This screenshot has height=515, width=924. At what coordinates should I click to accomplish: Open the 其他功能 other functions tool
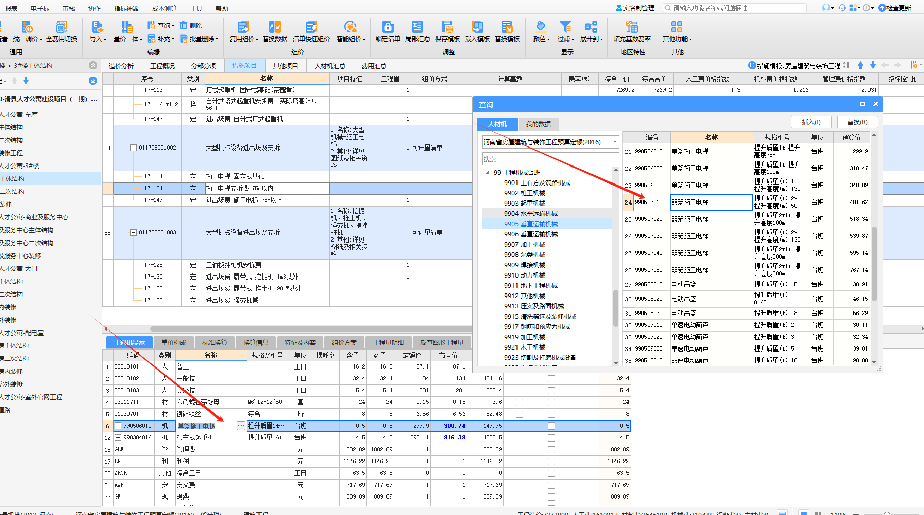677,31
